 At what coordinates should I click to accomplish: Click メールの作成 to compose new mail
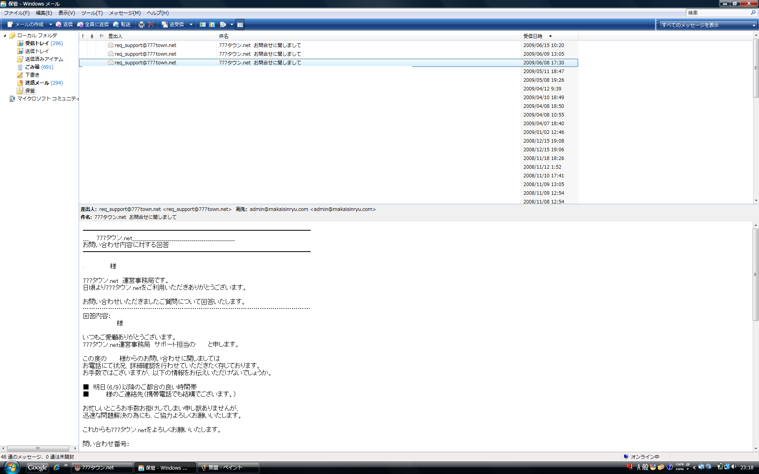tap(26, 24)
